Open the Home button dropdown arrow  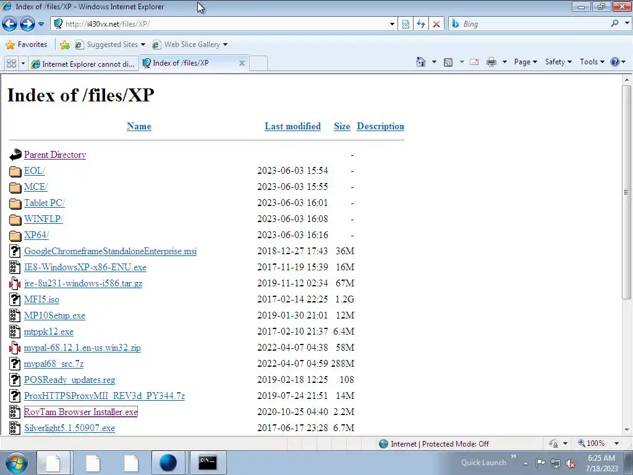[435, 62]
